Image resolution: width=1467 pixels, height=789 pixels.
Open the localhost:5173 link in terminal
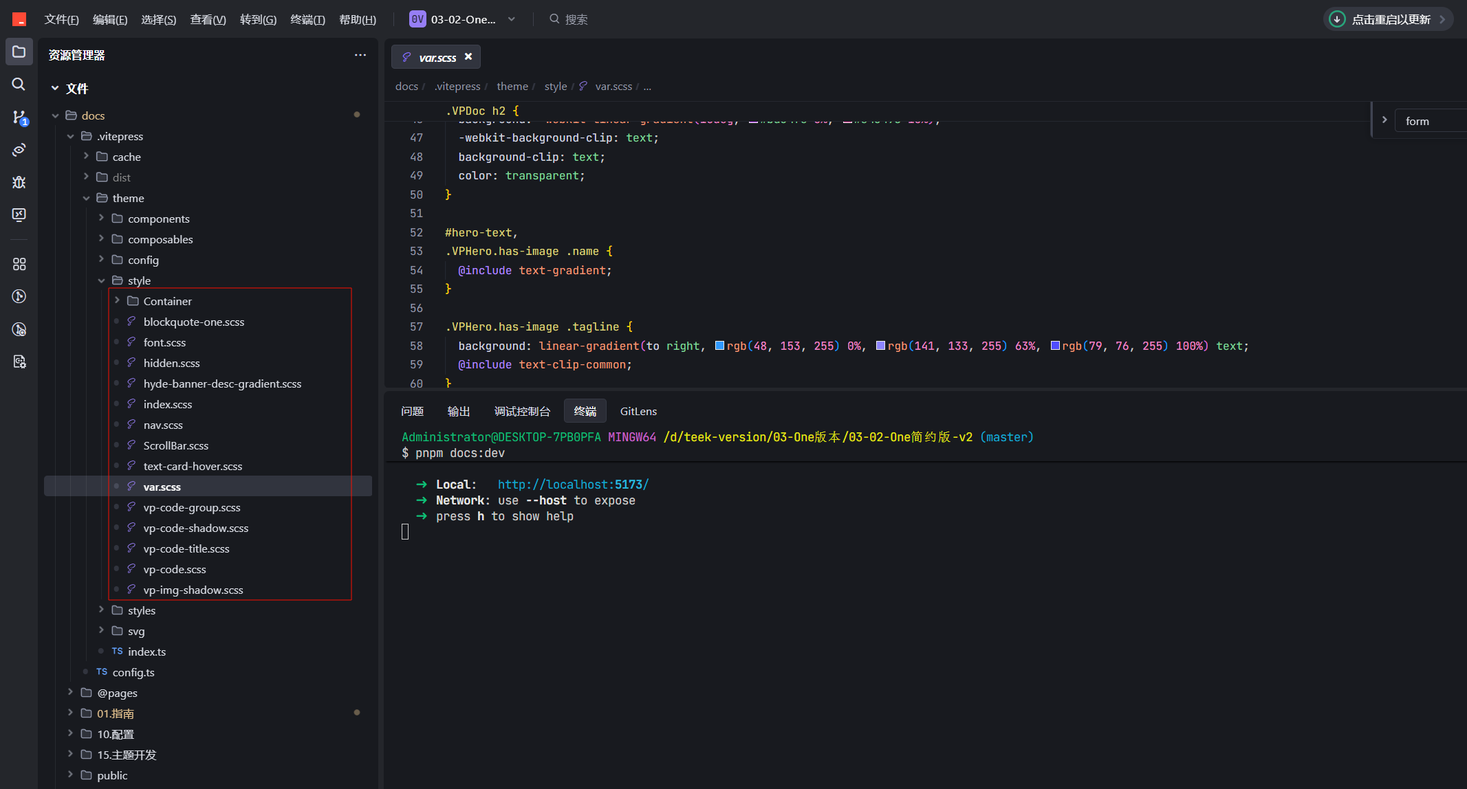point(573,485)
